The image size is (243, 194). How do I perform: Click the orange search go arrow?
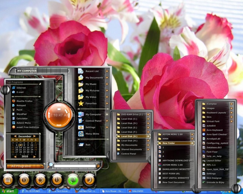point(98,166)
